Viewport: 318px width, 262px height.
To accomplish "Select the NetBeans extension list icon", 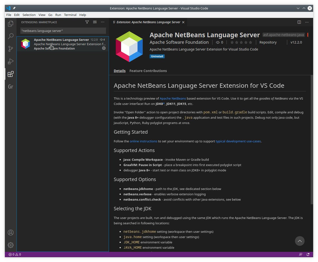I will point(26,44).
